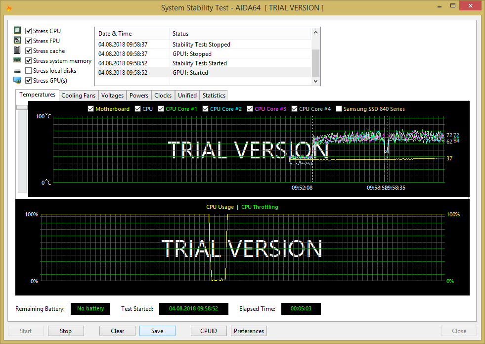The height and width of the screenshot is (344, 485).
Task: Show Samsung SSD 840 Series temperature
Action: [x=339, y=109]
